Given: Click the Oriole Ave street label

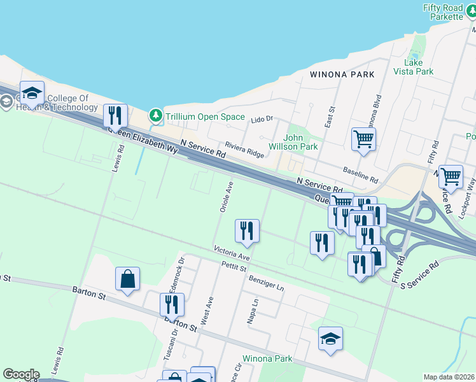Looking at the screenshot, I should point(227,197).
